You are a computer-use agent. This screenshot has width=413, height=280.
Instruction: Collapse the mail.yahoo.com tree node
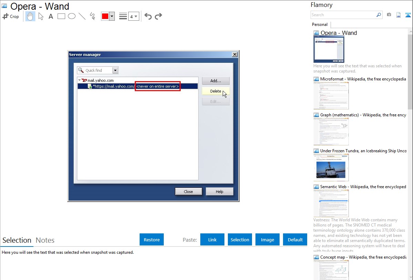79,80
